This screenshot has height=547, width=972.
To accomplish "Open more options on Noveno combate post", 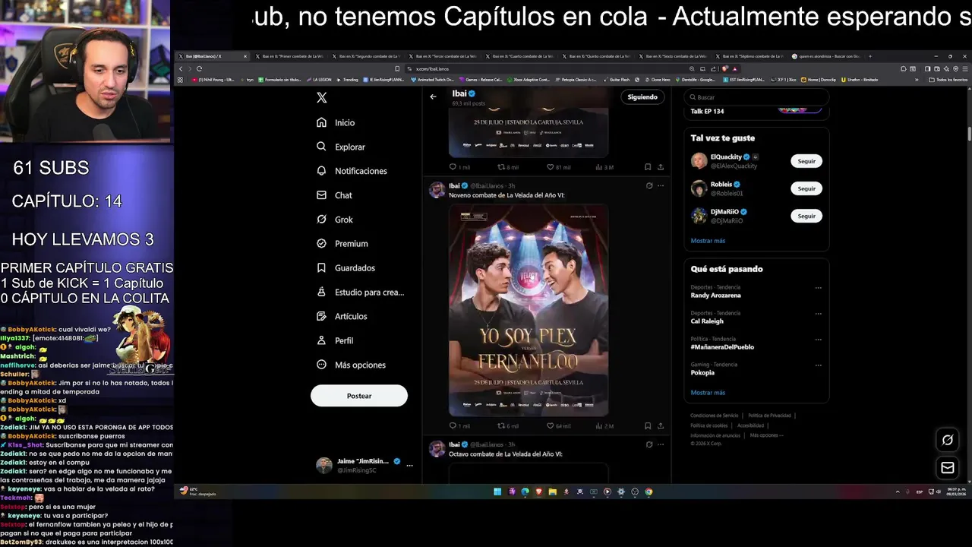I will click(661, 185).
